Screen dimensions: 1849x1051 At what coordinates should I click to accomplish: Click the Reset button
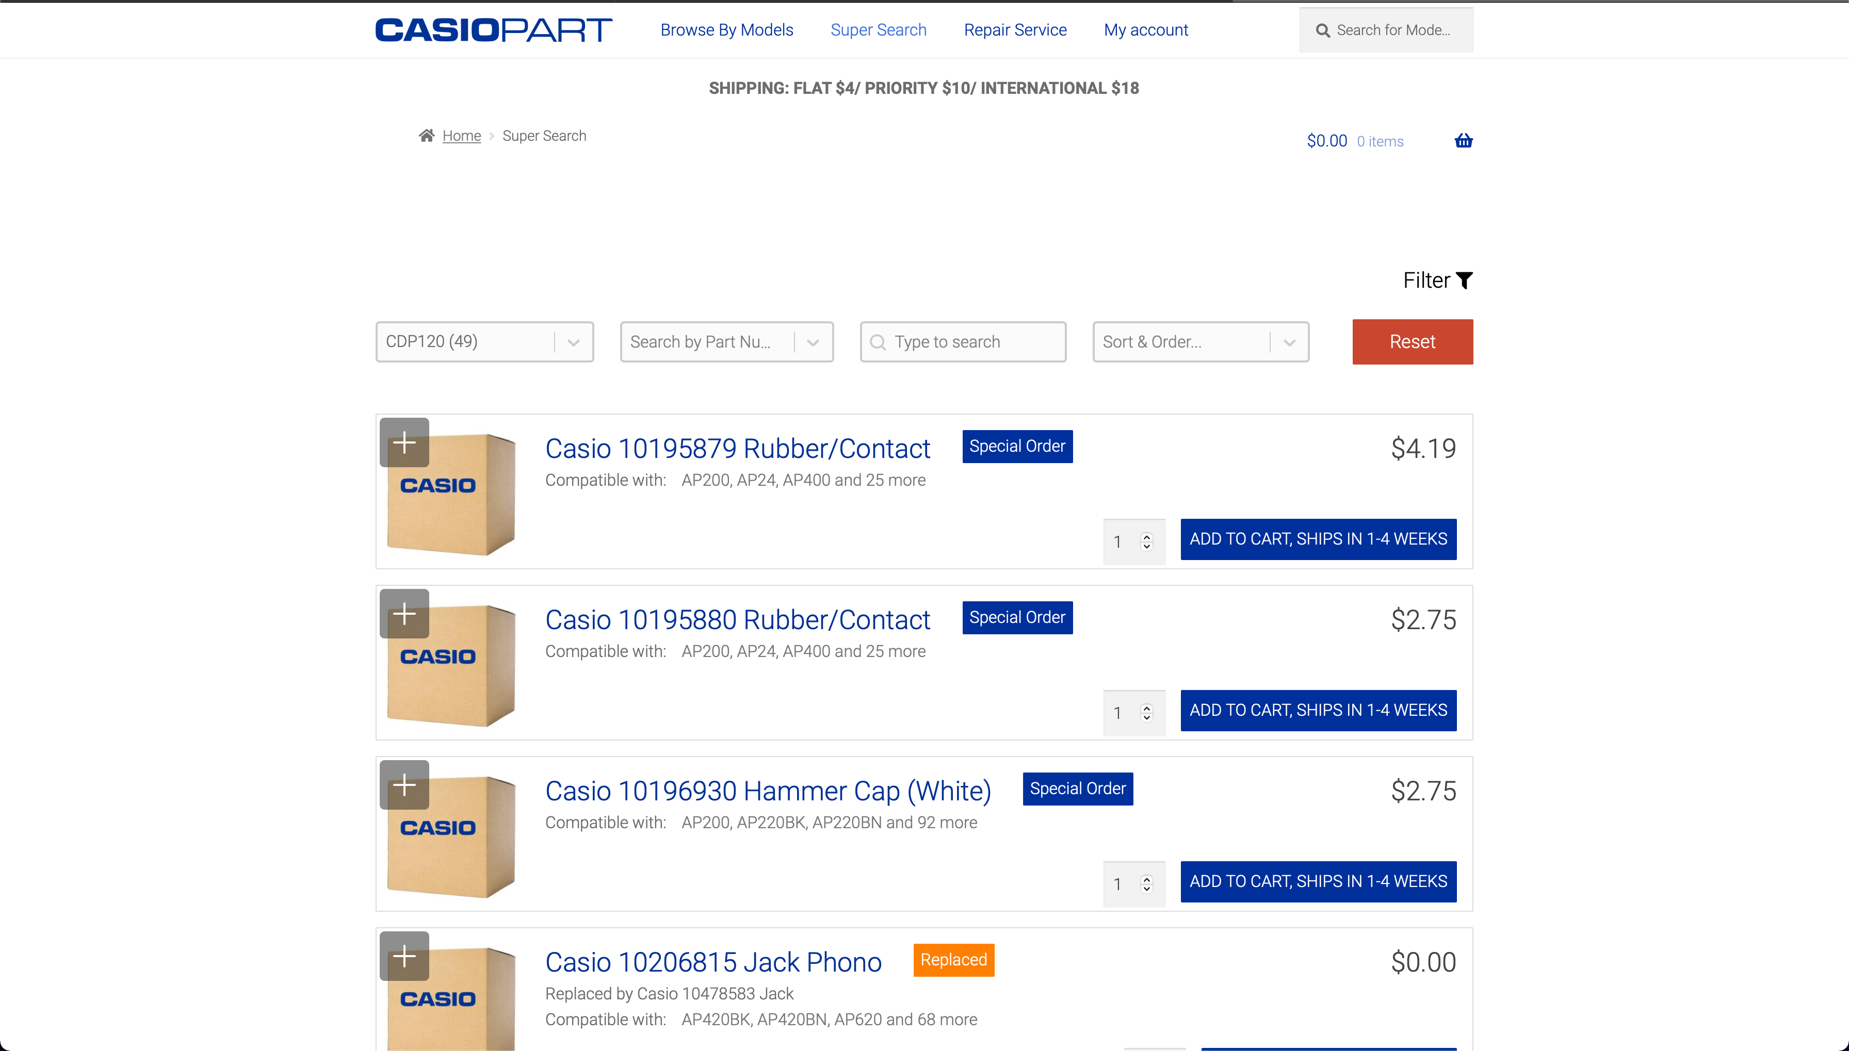(x=1412, y=341)
